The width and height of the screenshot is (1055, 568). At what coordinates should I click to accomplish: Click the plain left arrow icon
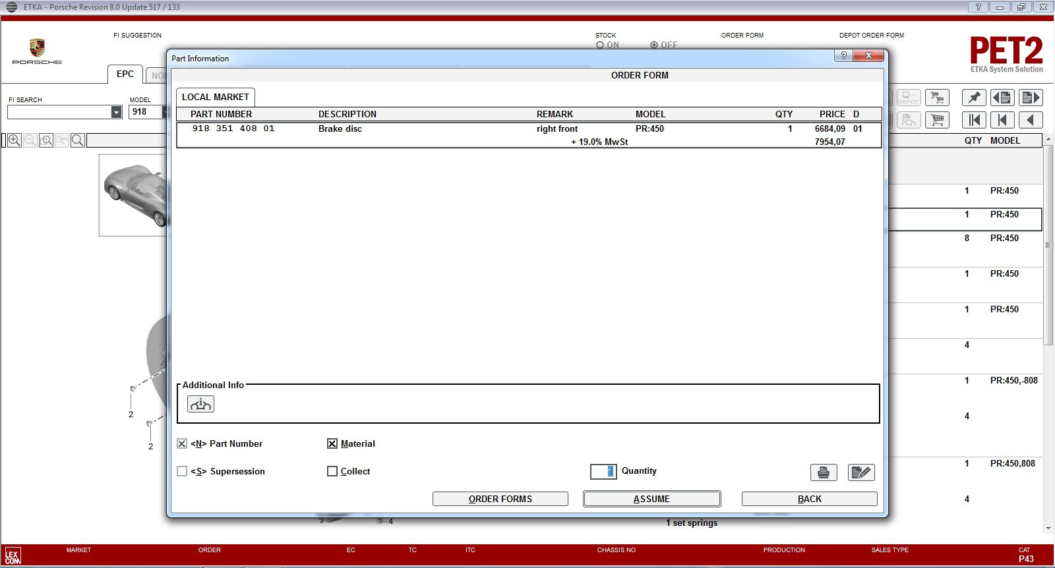click(x=1031, y=120)
